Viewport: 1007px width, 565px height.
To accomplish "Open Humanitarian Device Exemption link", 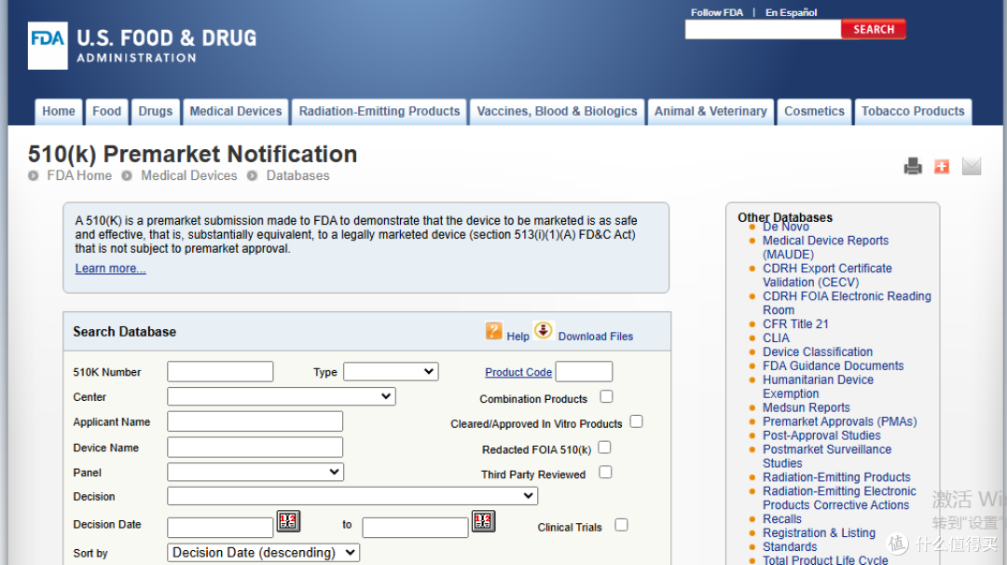I will [x=818, y=387].
